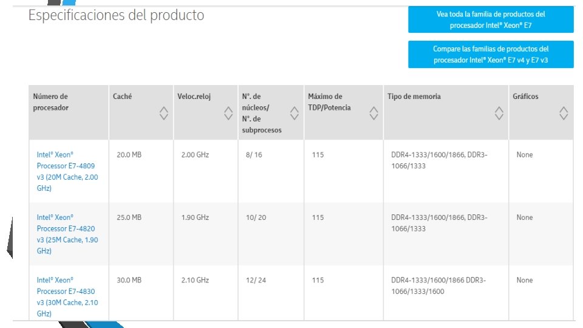Sort by Máximo de TDP/Potencia column

[x=374, y=113]
